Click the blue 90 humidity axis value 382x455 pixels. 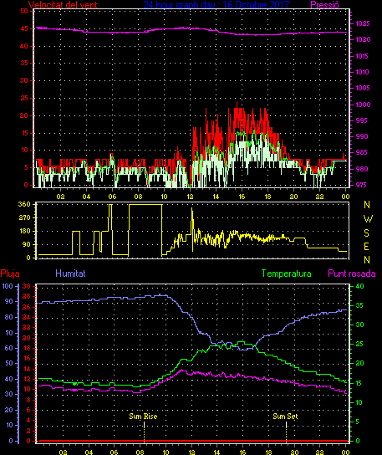click(9, 301)
